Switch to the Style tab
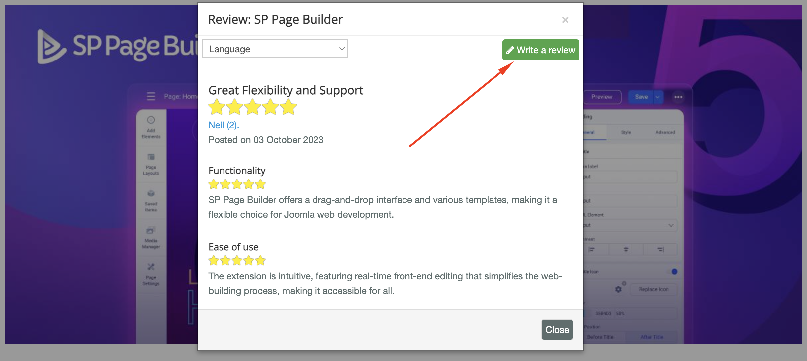807x361 pixels. [626, 132]
